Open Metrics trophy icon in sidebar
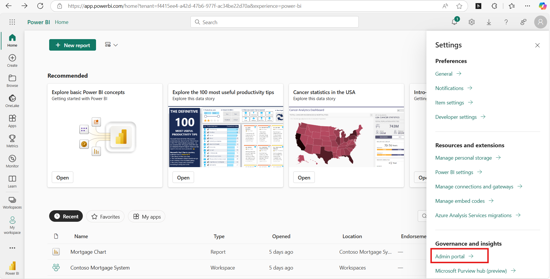 coord(12,141)
